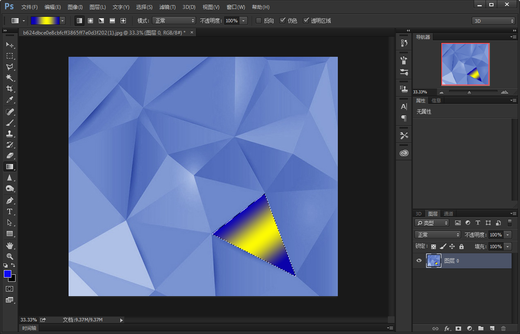Select the Move tool

tap(10, 45)
